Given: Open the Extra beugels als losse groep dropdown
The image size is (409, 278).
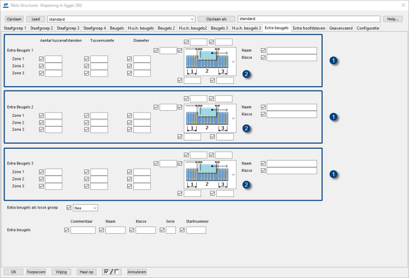Looking at the screenshot, I should coord(86,208).
